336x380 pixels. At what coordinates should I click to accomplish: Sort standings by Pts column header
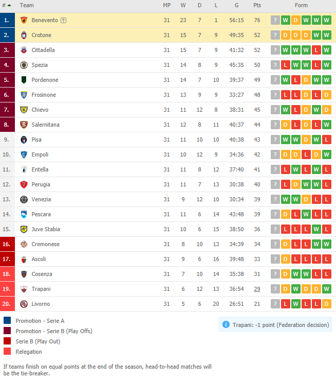[257, 5]
